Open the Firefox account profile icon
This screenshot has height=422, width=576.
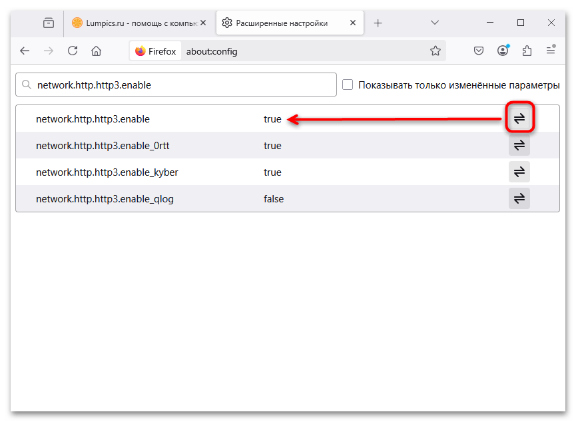[503, 51]
